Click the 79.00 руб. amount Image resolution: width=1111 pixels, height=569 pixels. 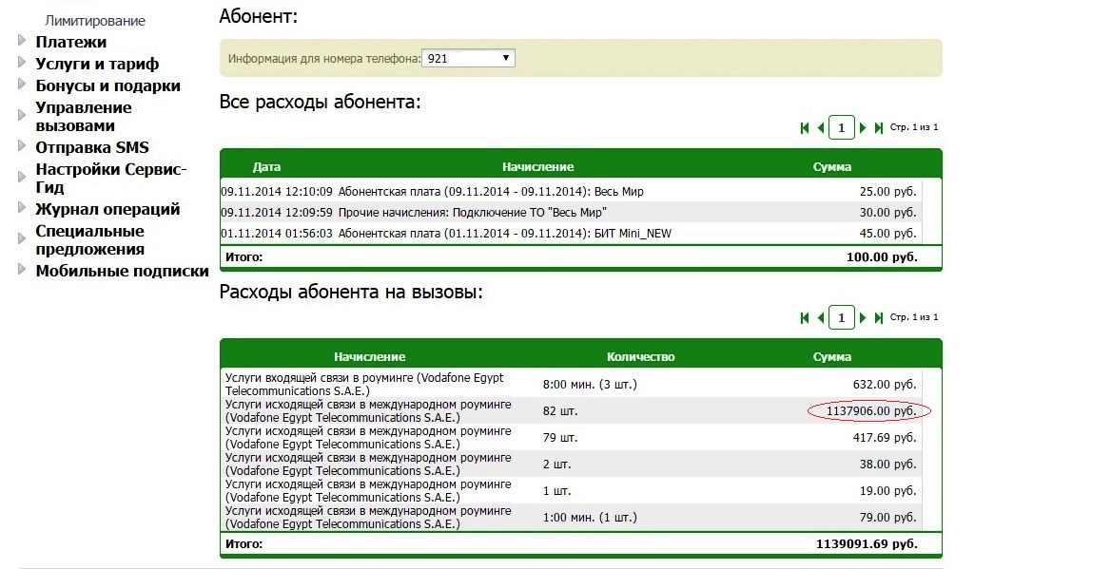point(887,518)
